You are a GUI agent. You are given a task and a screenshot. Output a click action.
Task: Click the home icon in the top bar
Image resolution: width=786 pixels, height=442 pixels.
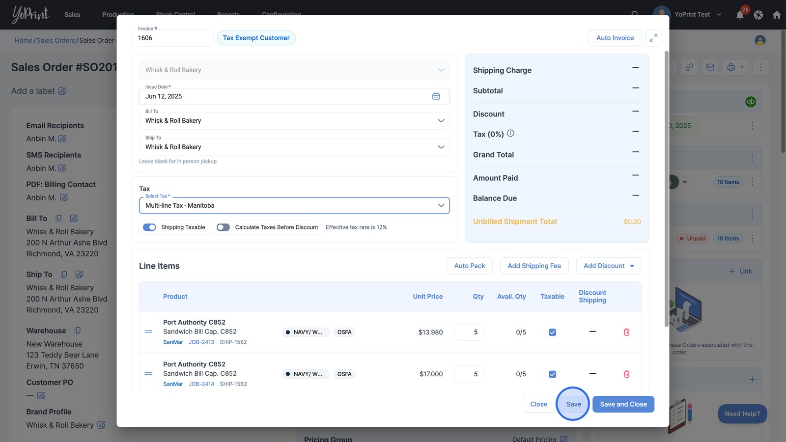(777, 15)
